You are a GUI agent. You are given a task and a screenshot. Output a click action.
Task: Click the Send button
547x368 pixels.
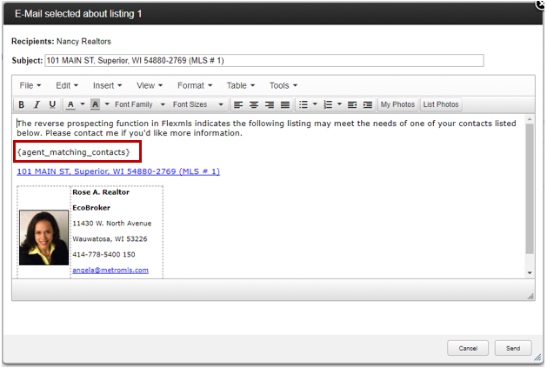pos(513,348)
